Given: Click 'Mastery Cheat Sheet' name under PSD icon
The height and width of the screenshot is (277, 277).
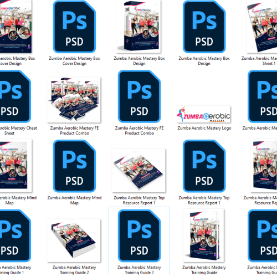Looking at the screenshot, I should 18,131.
